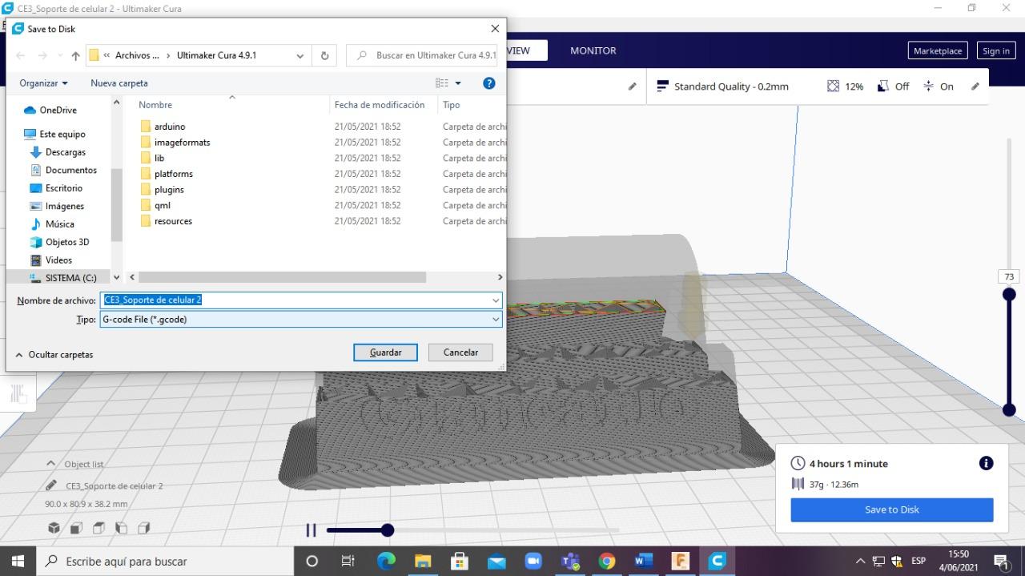Select the front view icon
The width and height of the screenshot is (1025, 576).
(76, 528)
